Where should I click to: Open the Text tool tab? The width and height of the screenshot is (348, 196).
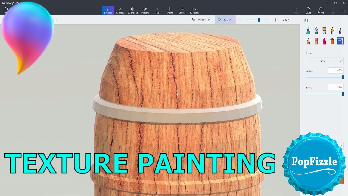point(157,10)
